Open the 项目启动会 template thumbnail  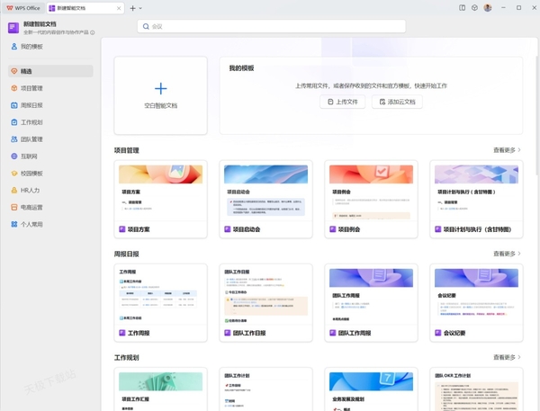tap(265, 193)
